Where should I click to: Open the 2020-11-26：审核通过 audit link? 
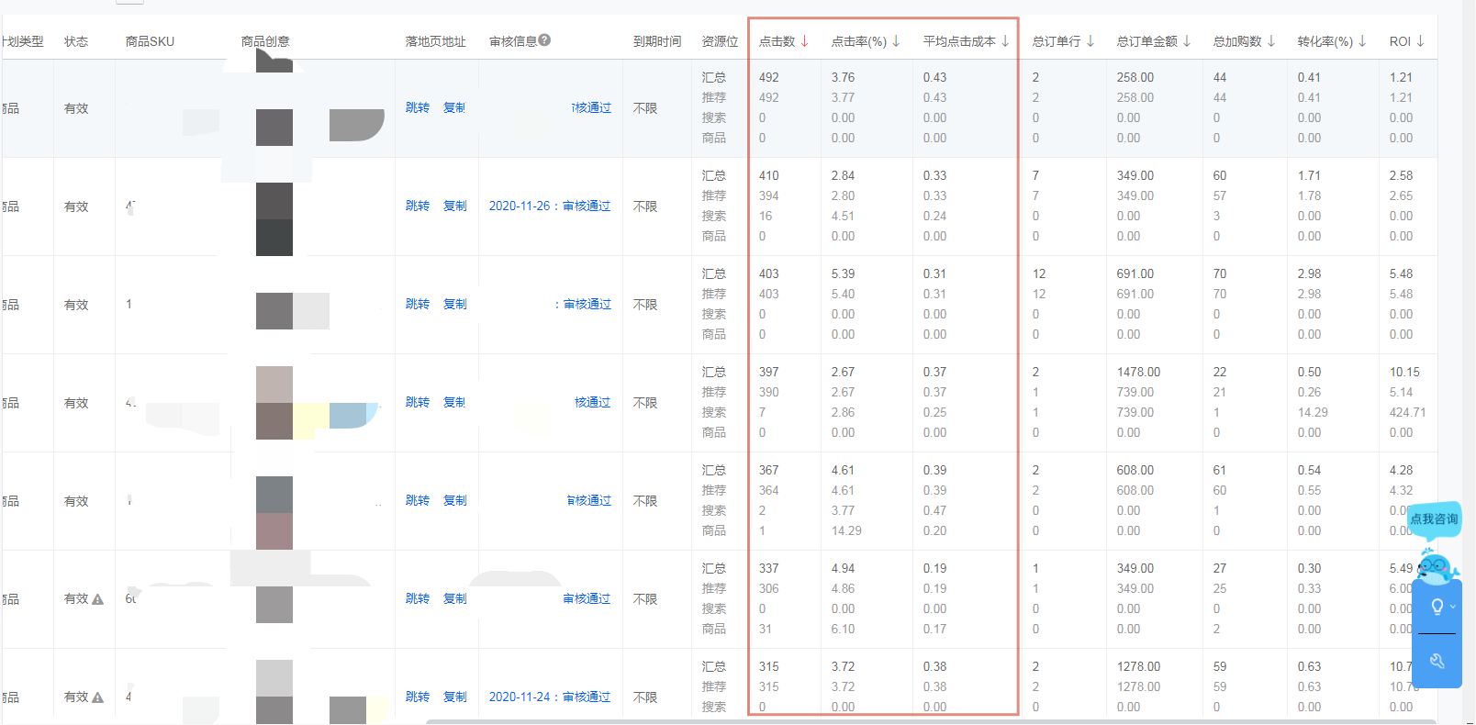pos(550,206)
